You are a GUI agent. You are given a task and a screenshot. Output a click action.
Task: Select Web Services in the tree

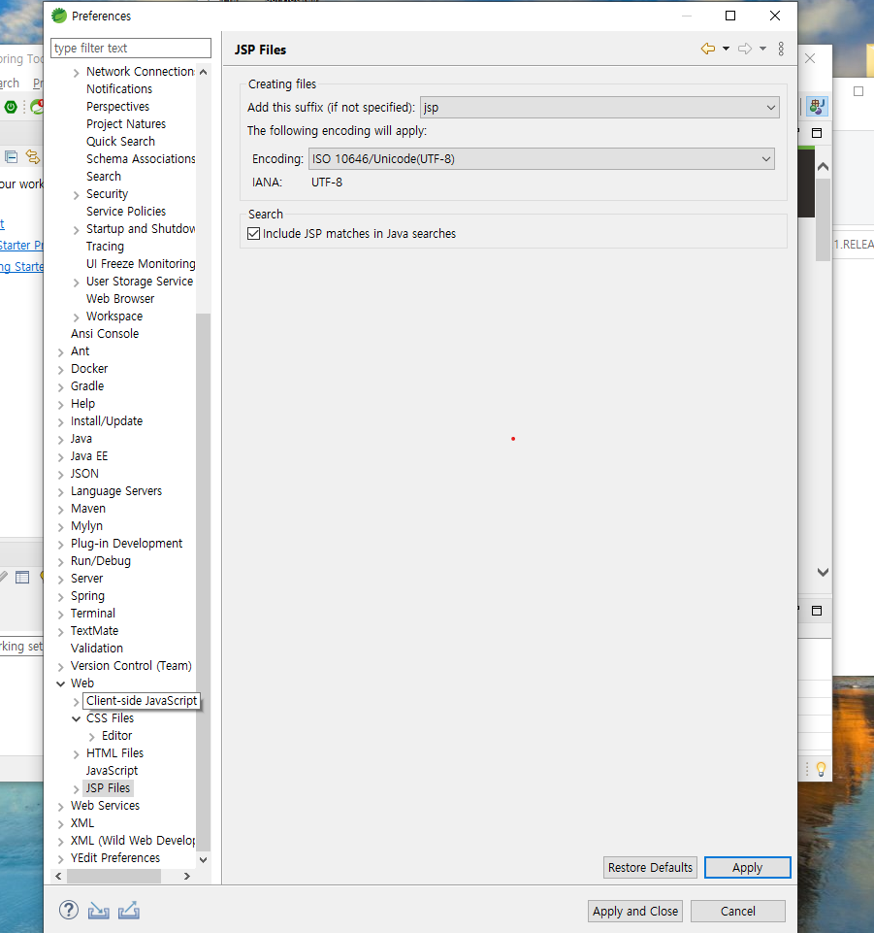tap(105, 806)
